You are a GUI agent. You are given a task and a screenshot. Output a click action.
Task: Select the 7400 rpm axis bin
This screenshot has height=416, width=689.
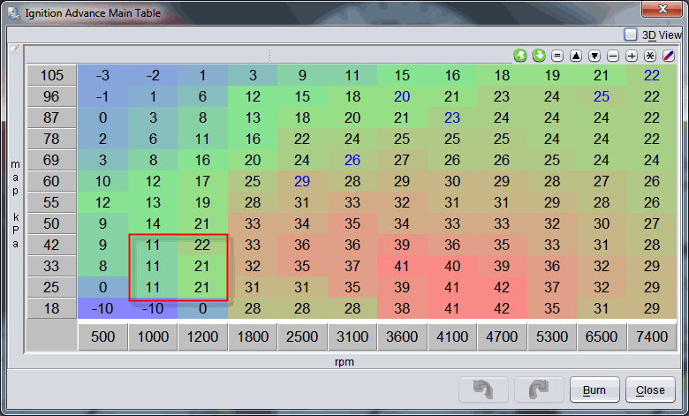(x=652, y=337)
